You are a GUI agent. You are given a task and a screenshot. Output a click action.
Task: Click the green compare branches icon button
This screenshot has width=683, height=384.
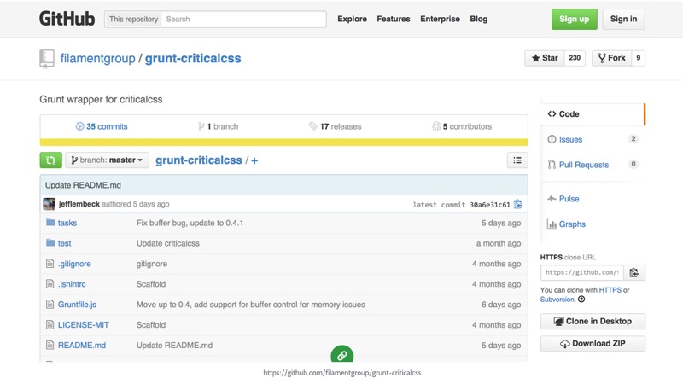click(50, 160)
